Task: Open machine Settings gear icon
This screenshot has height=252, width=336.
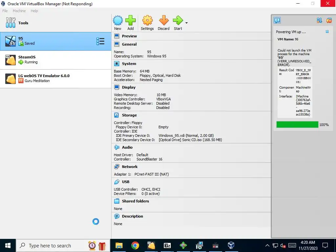Action: pos(147,20)
